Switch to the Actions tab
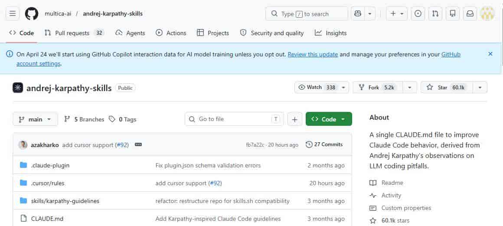Screen dimensions: 503x226 pos(171,33)
